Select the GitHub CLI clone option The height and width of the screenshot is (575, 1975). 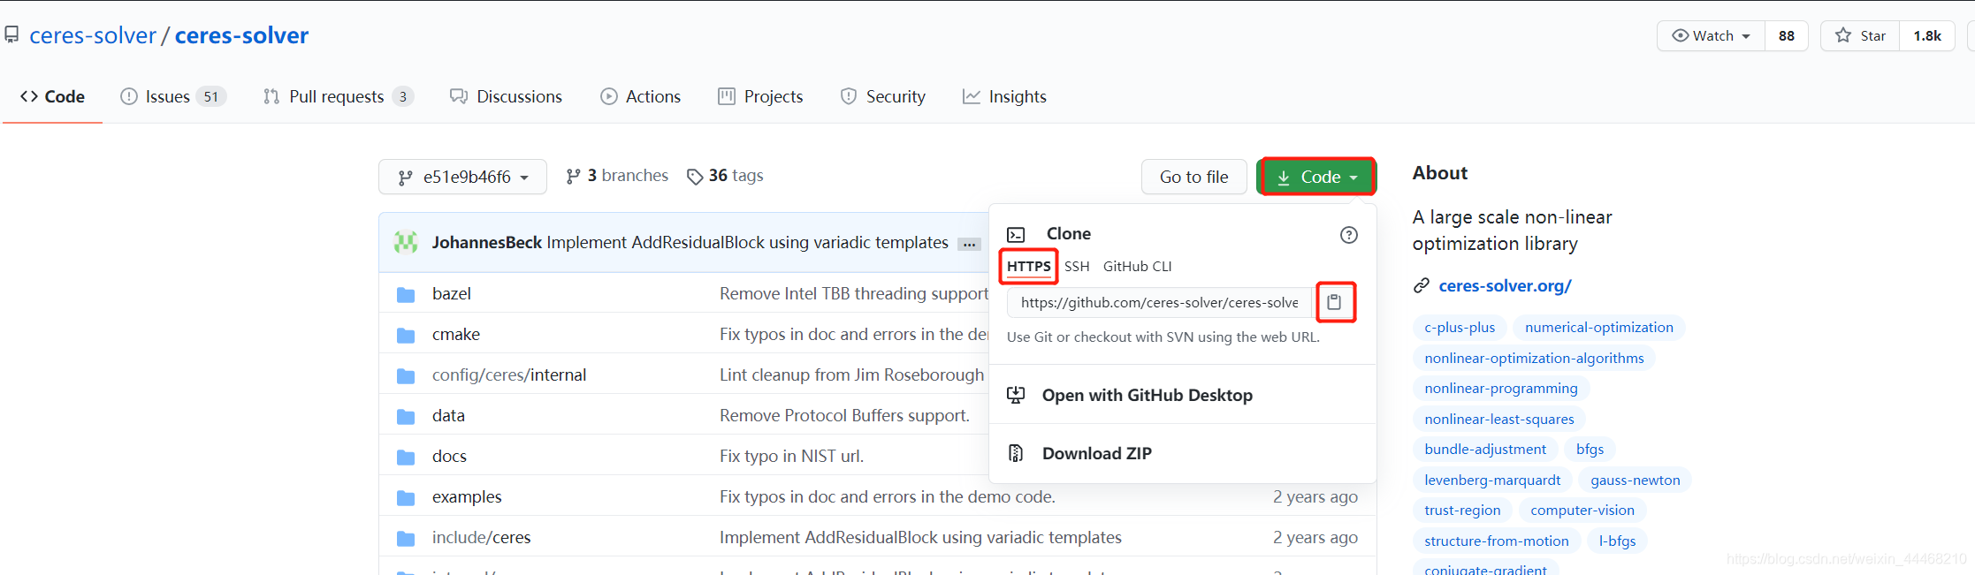click(1137, 266)
